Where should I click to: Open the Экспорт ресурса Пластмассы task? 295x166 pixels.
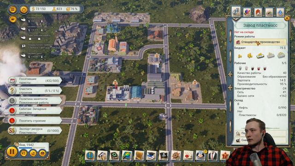point(35,130)
